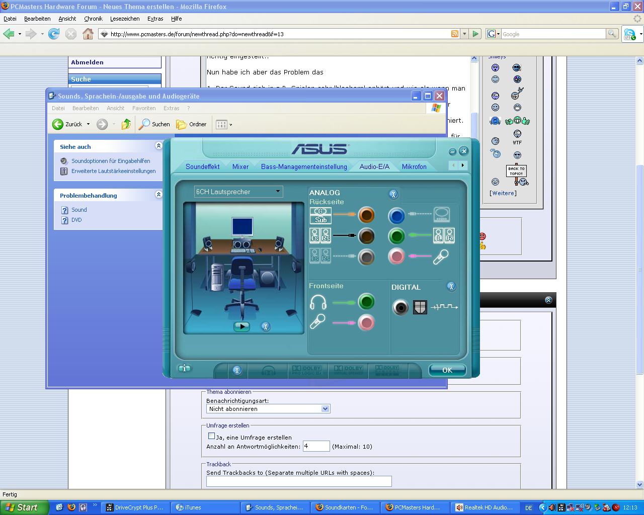This screenshot has height=515, width=644.
Task: Open Zurück history dropdown arrow
Action: pos(88,124)
